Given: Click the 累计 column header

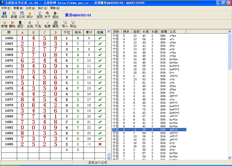Looking at the screenshot, I should pyautogui.click(x=89, y=32).
